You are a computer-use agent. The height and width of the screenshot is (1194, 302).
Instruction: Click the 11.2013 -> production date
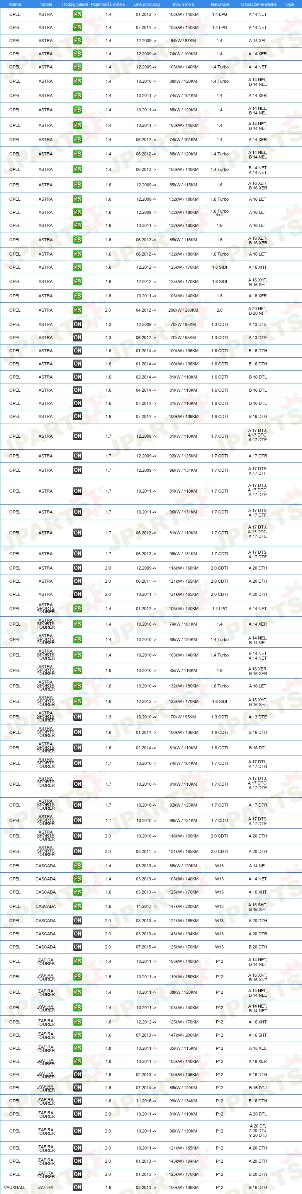pyautogui.click(x=146, y=906)
